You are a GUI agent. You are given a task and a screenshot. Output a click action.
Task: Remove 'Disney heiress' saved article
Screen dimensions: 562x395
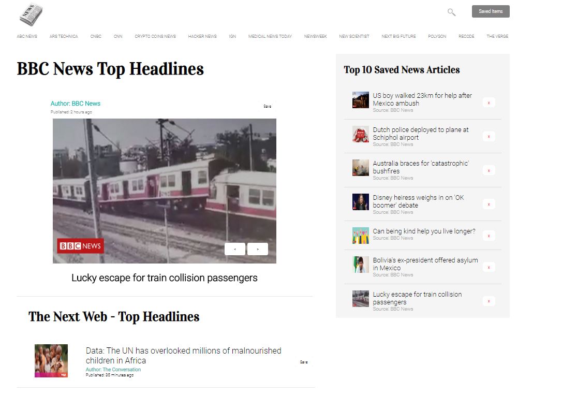489,204
